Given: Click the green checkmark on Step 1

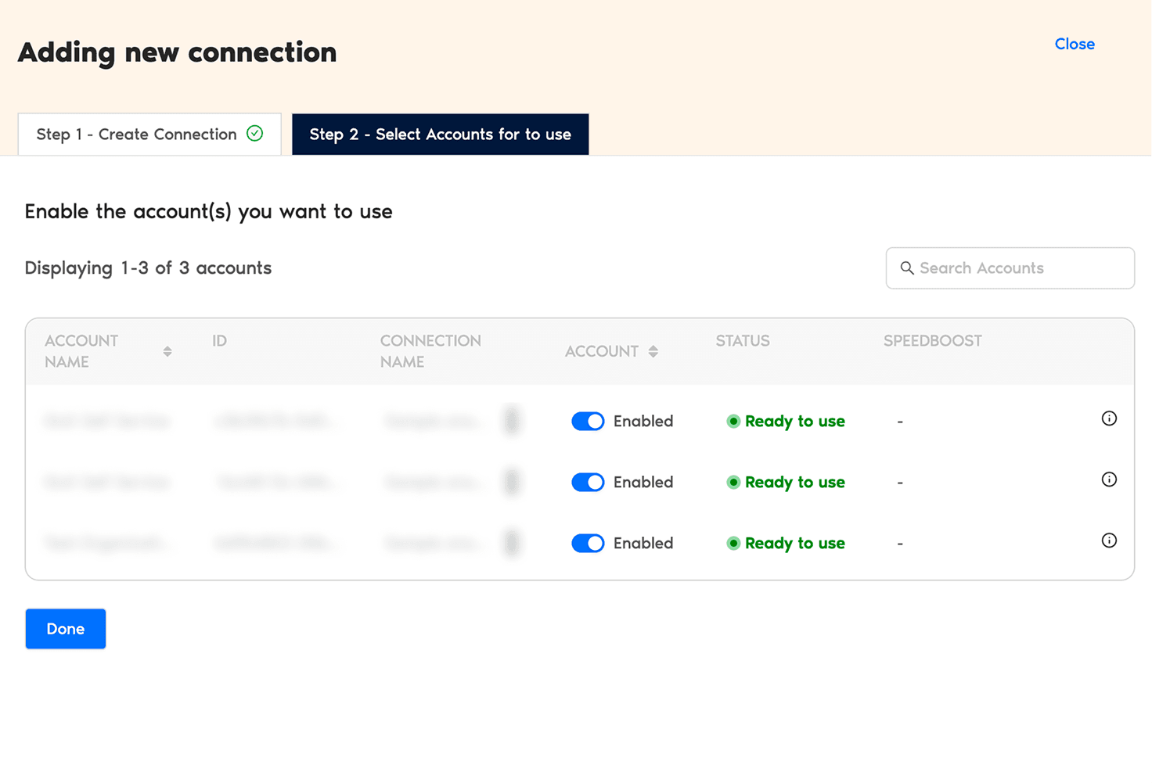Looking at the screenshot, I should [255, 134].
